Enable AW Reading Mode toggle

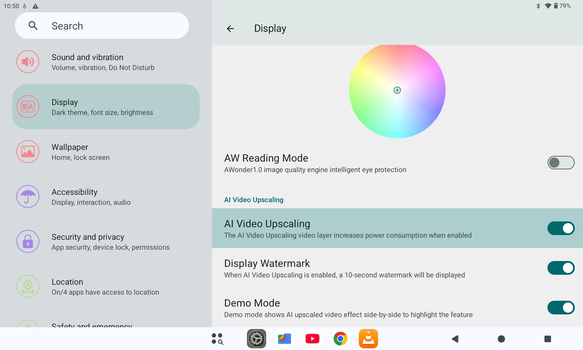pos(561,163)
